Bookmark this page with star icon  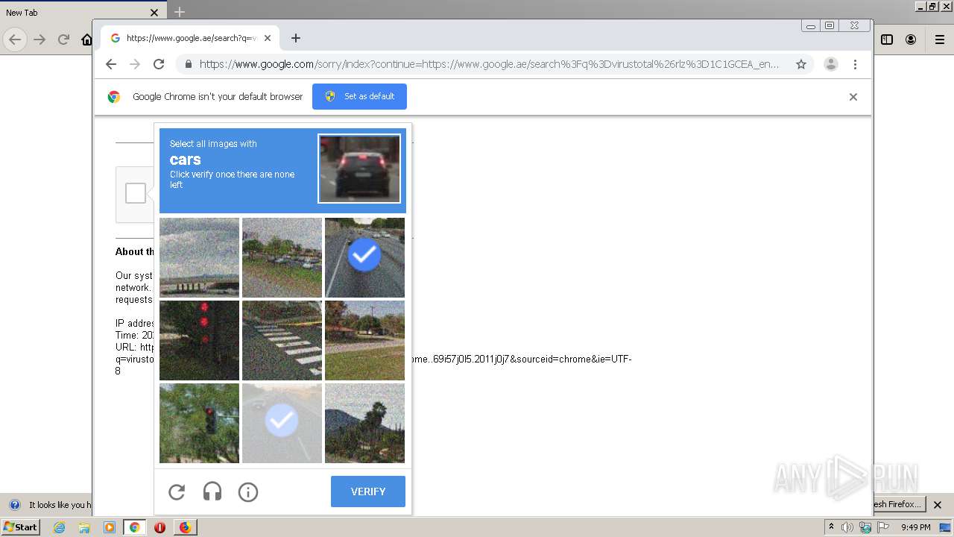801,64
